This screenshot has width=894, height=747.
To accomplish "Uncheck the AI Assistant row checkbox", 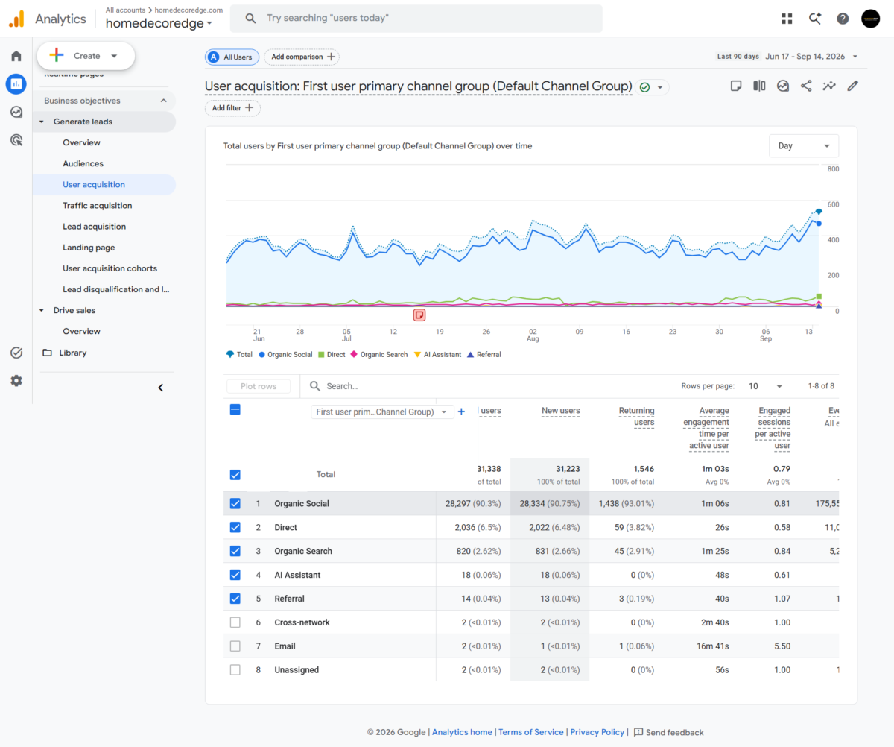I will click(x=235, y=575).
